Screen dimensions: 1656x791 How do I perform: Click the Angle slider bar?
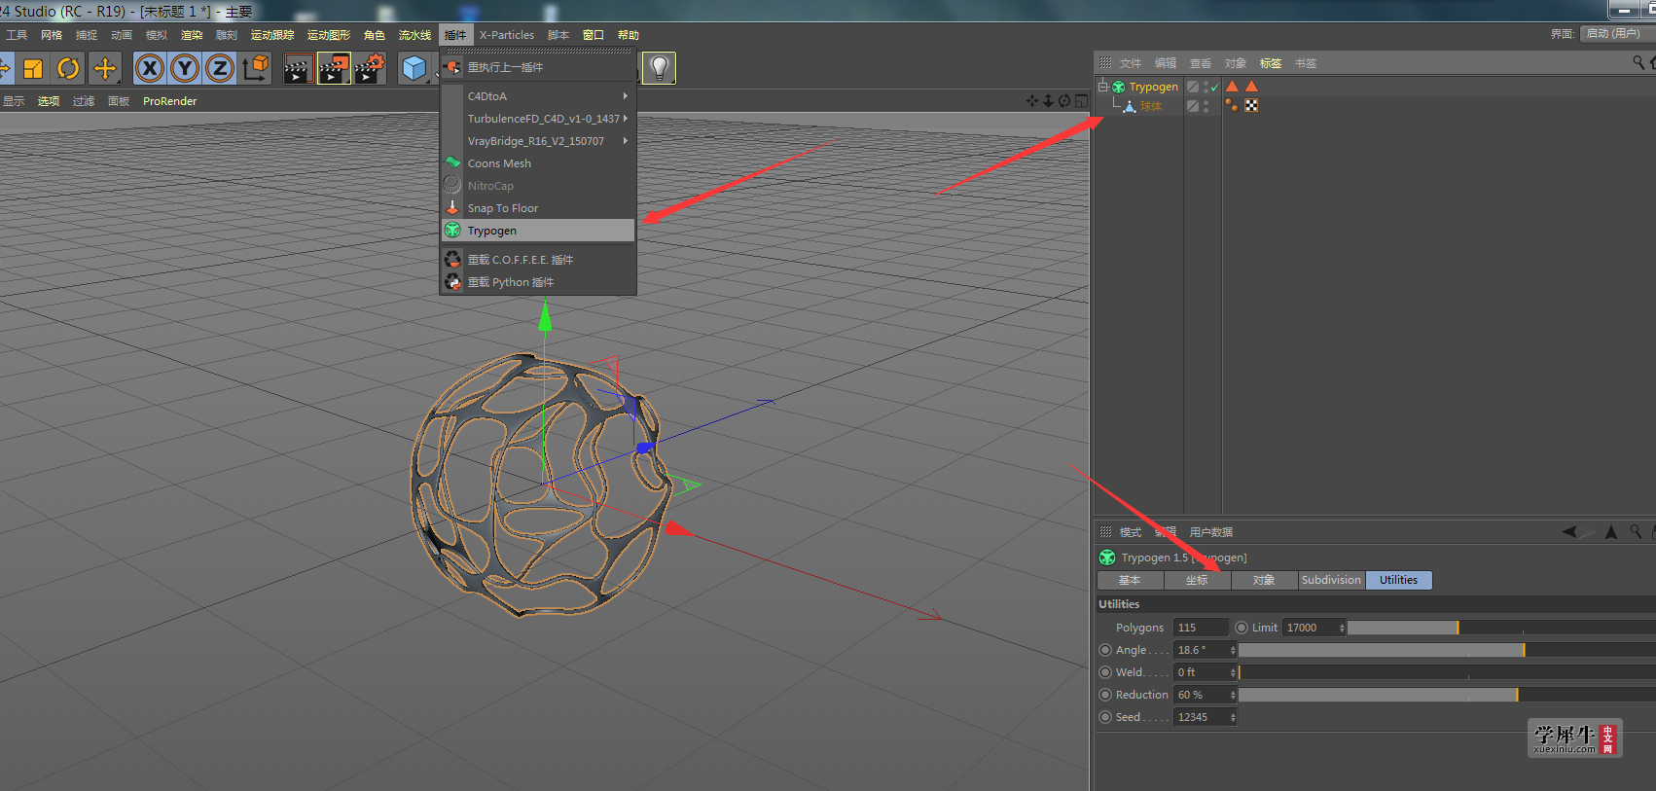click(1447, 650)
